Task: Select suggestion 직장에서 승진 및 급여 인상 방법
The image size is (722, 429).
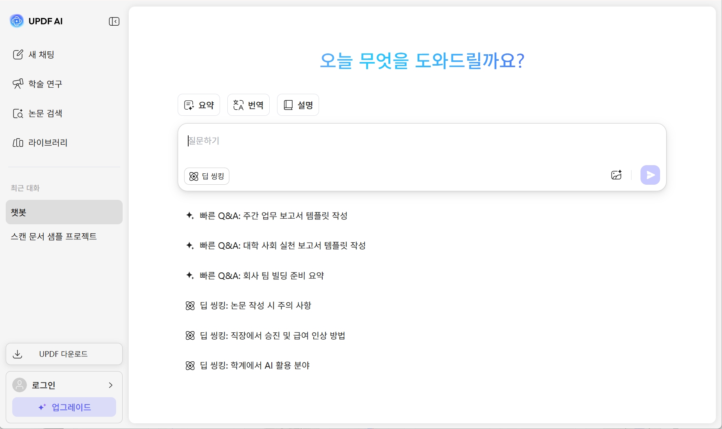Action: click(x=265, y=336)
